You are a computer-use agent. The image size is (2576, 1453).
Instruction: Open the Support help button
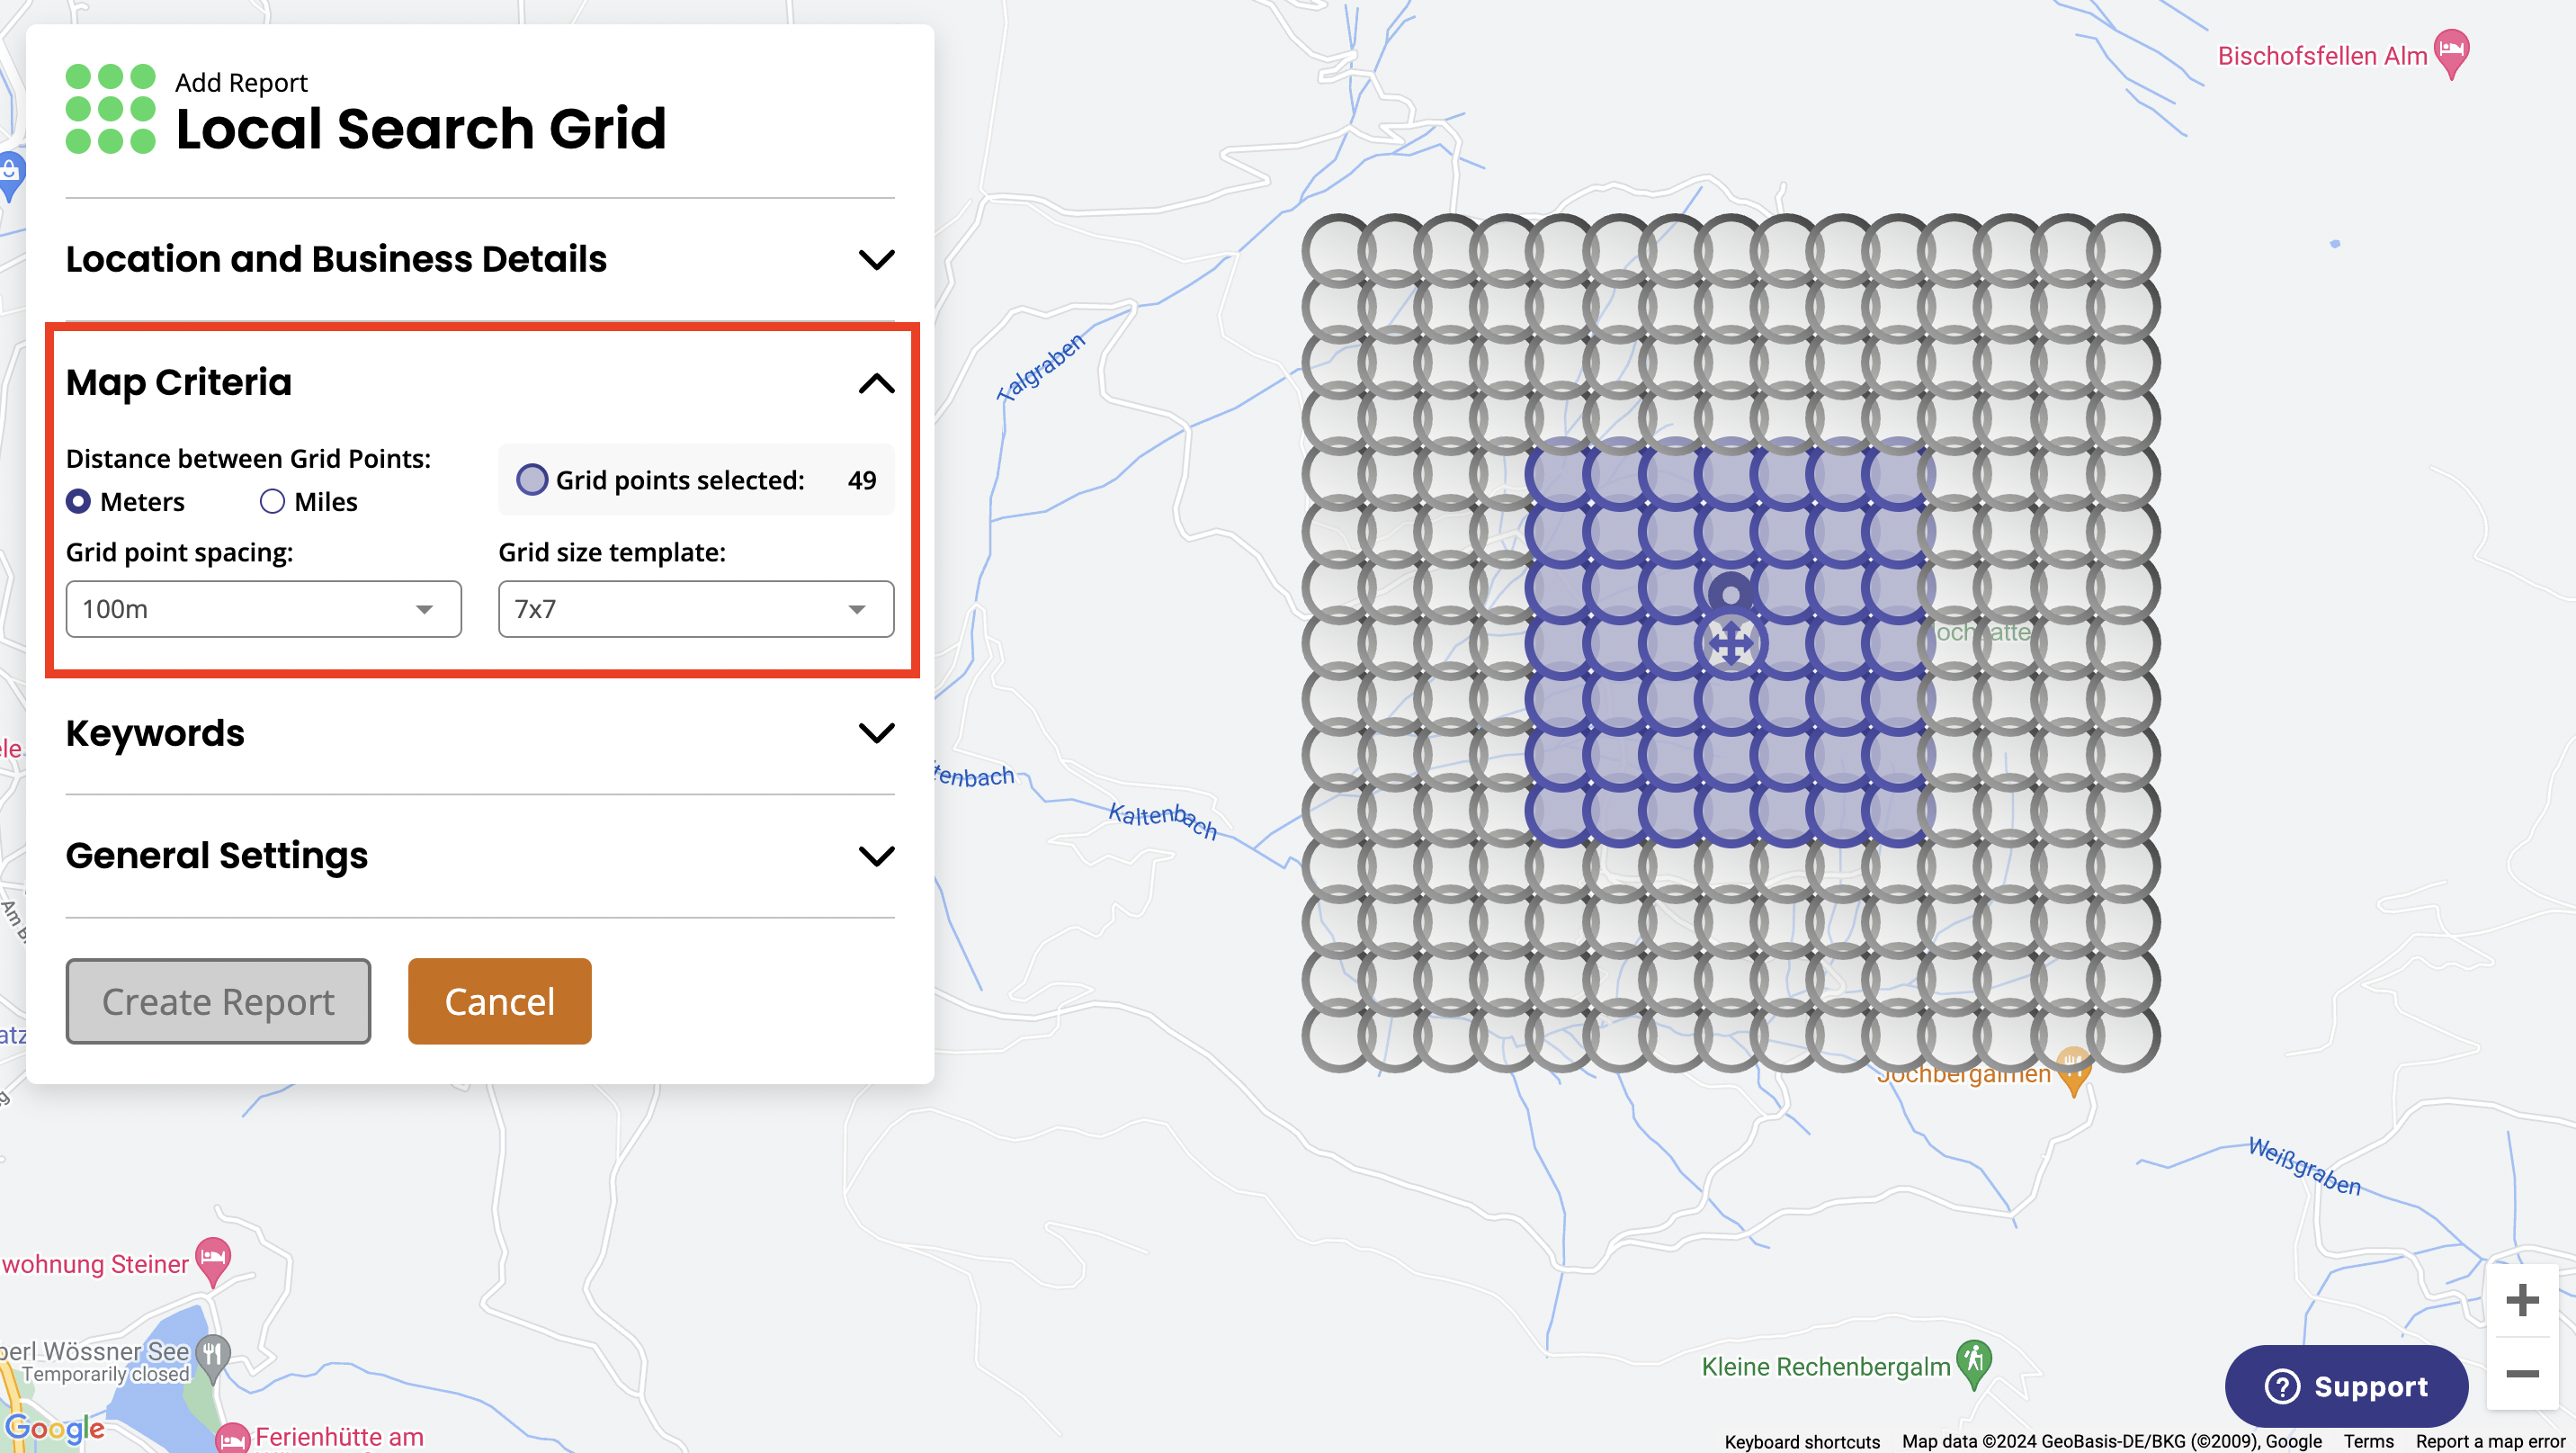tap(2345, 1386)
